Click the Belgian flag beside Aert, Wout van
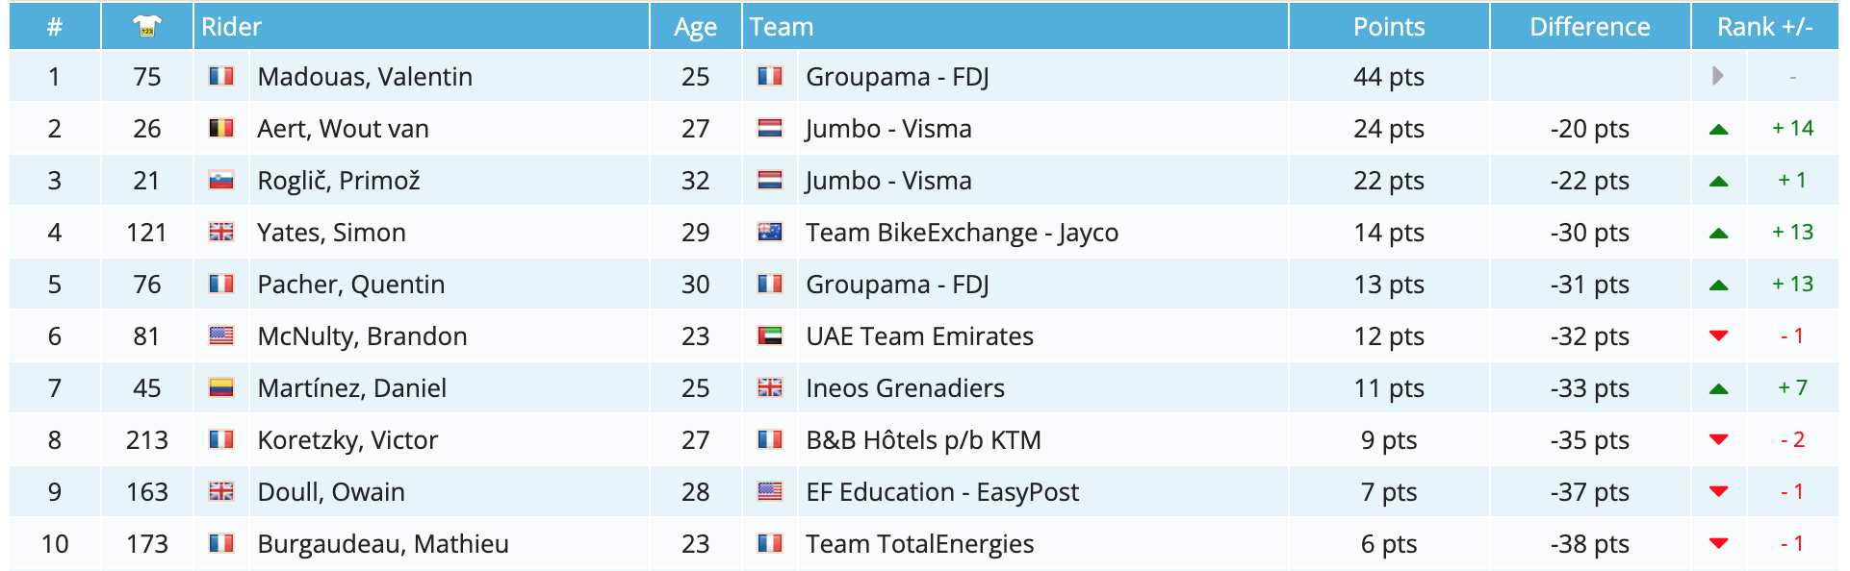The width and height of the screenshot is (1850, 571). [x=221, y=128]
